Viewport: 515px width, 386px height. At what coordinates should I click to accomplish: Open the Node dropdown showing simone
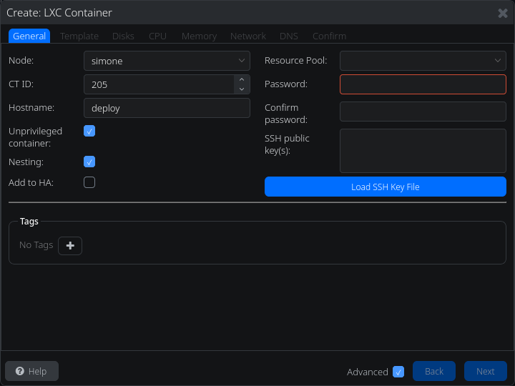(x=167, y=61)
